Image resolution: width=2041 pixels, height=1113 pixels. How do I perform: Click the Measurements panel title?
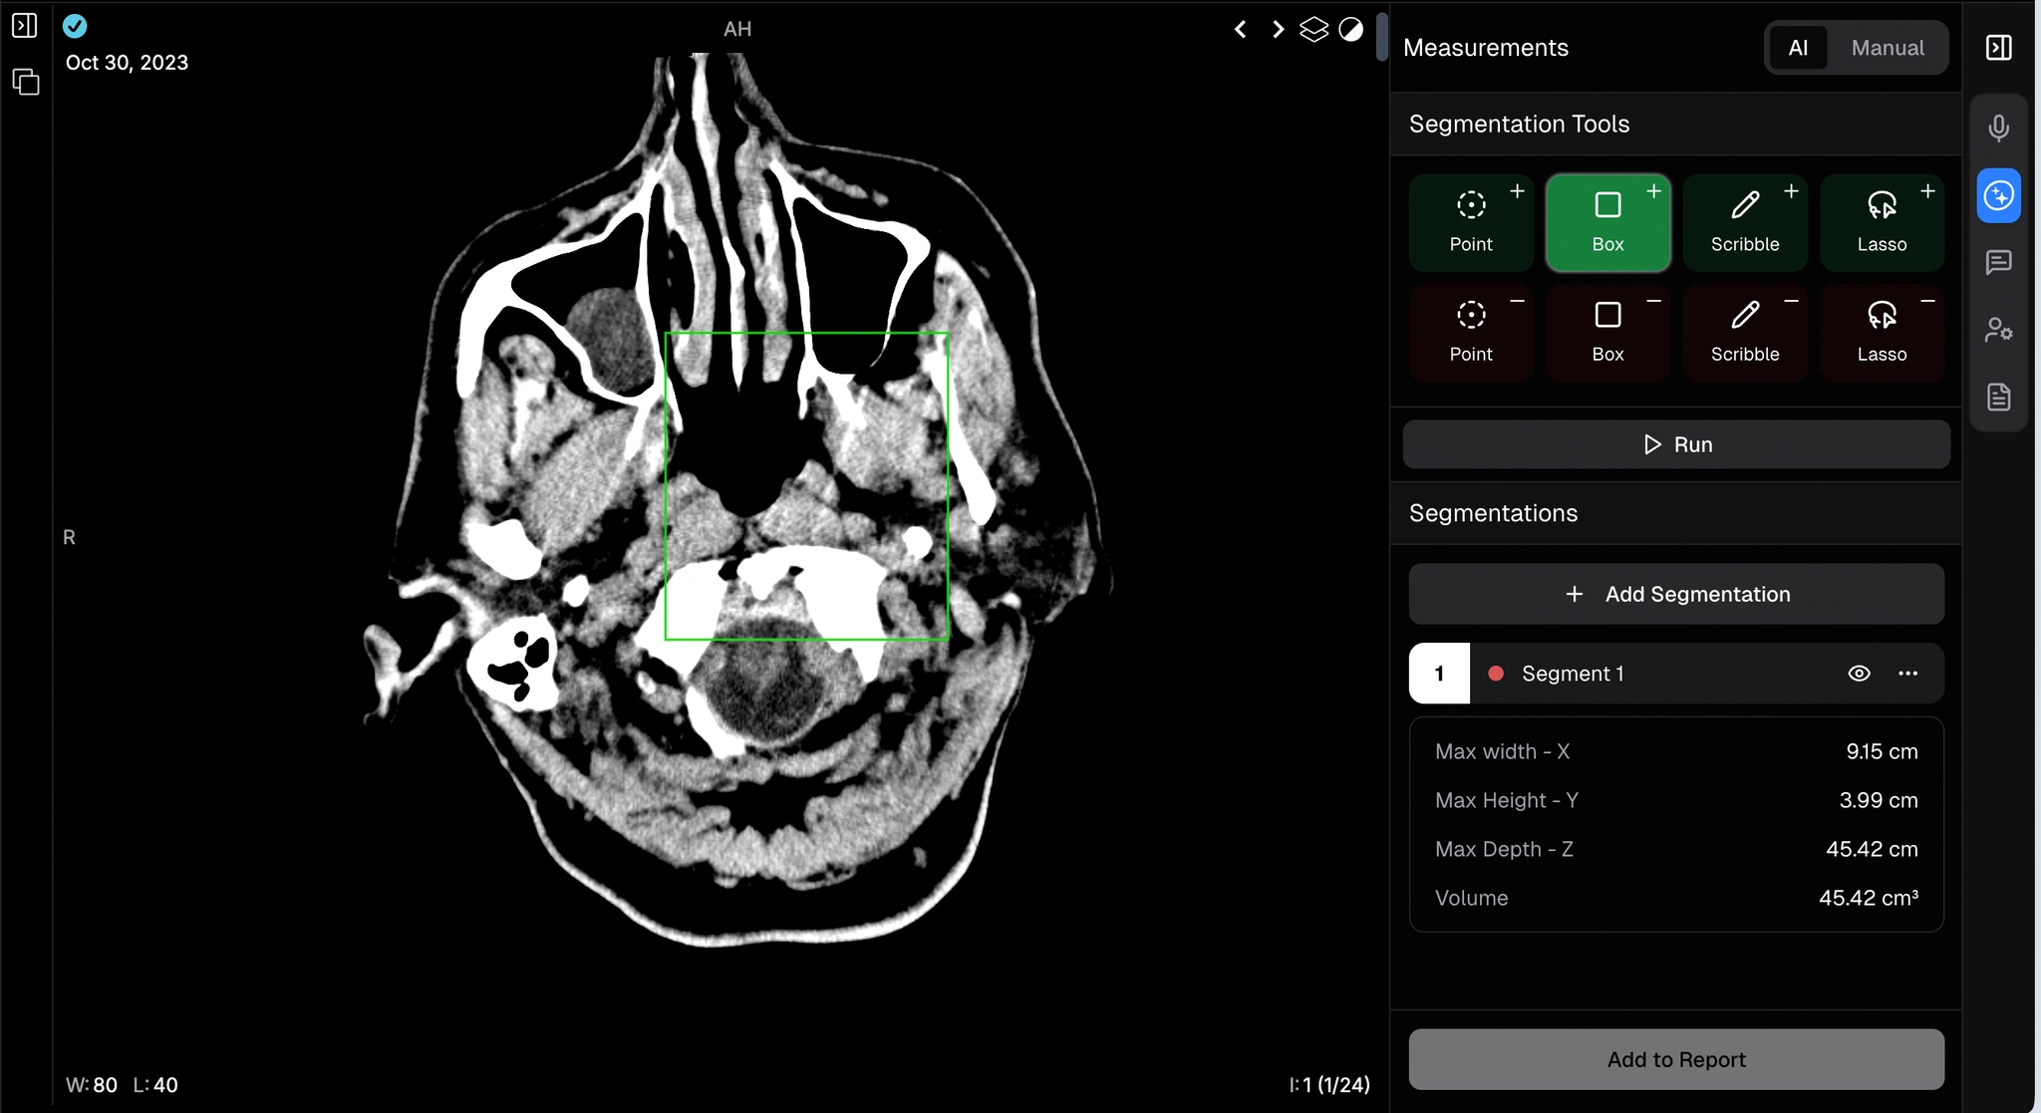coord(1486,48)
